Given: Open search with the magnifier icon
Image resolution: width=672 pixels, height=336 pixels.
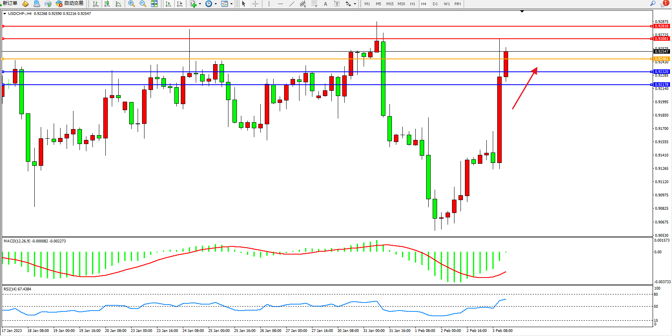Looking at the screenshot, I should coord(653,3).
